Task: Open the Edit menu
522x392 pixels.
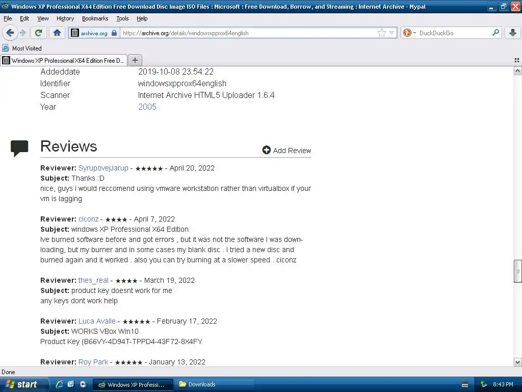Action: click(24, 18)
